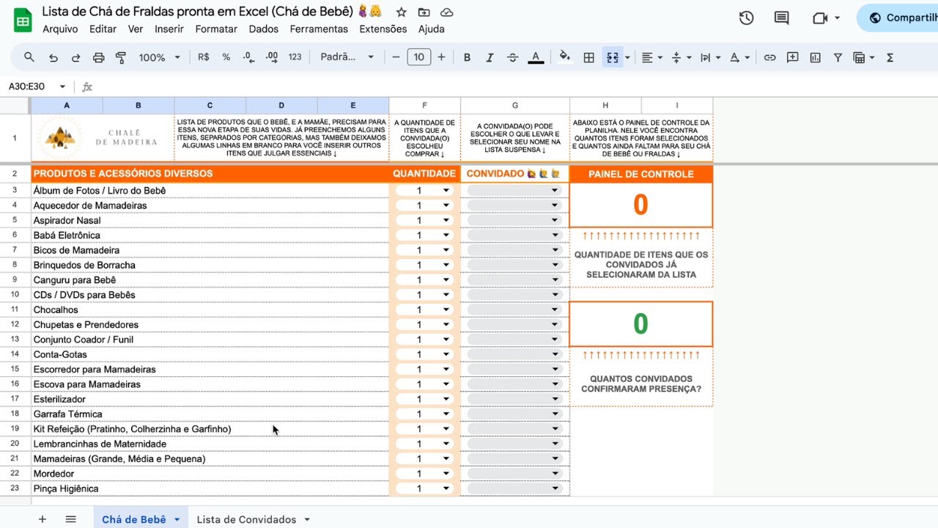Increase decimal places
The height and width of the screenshot is (528, 938).
tap(272, 57)
